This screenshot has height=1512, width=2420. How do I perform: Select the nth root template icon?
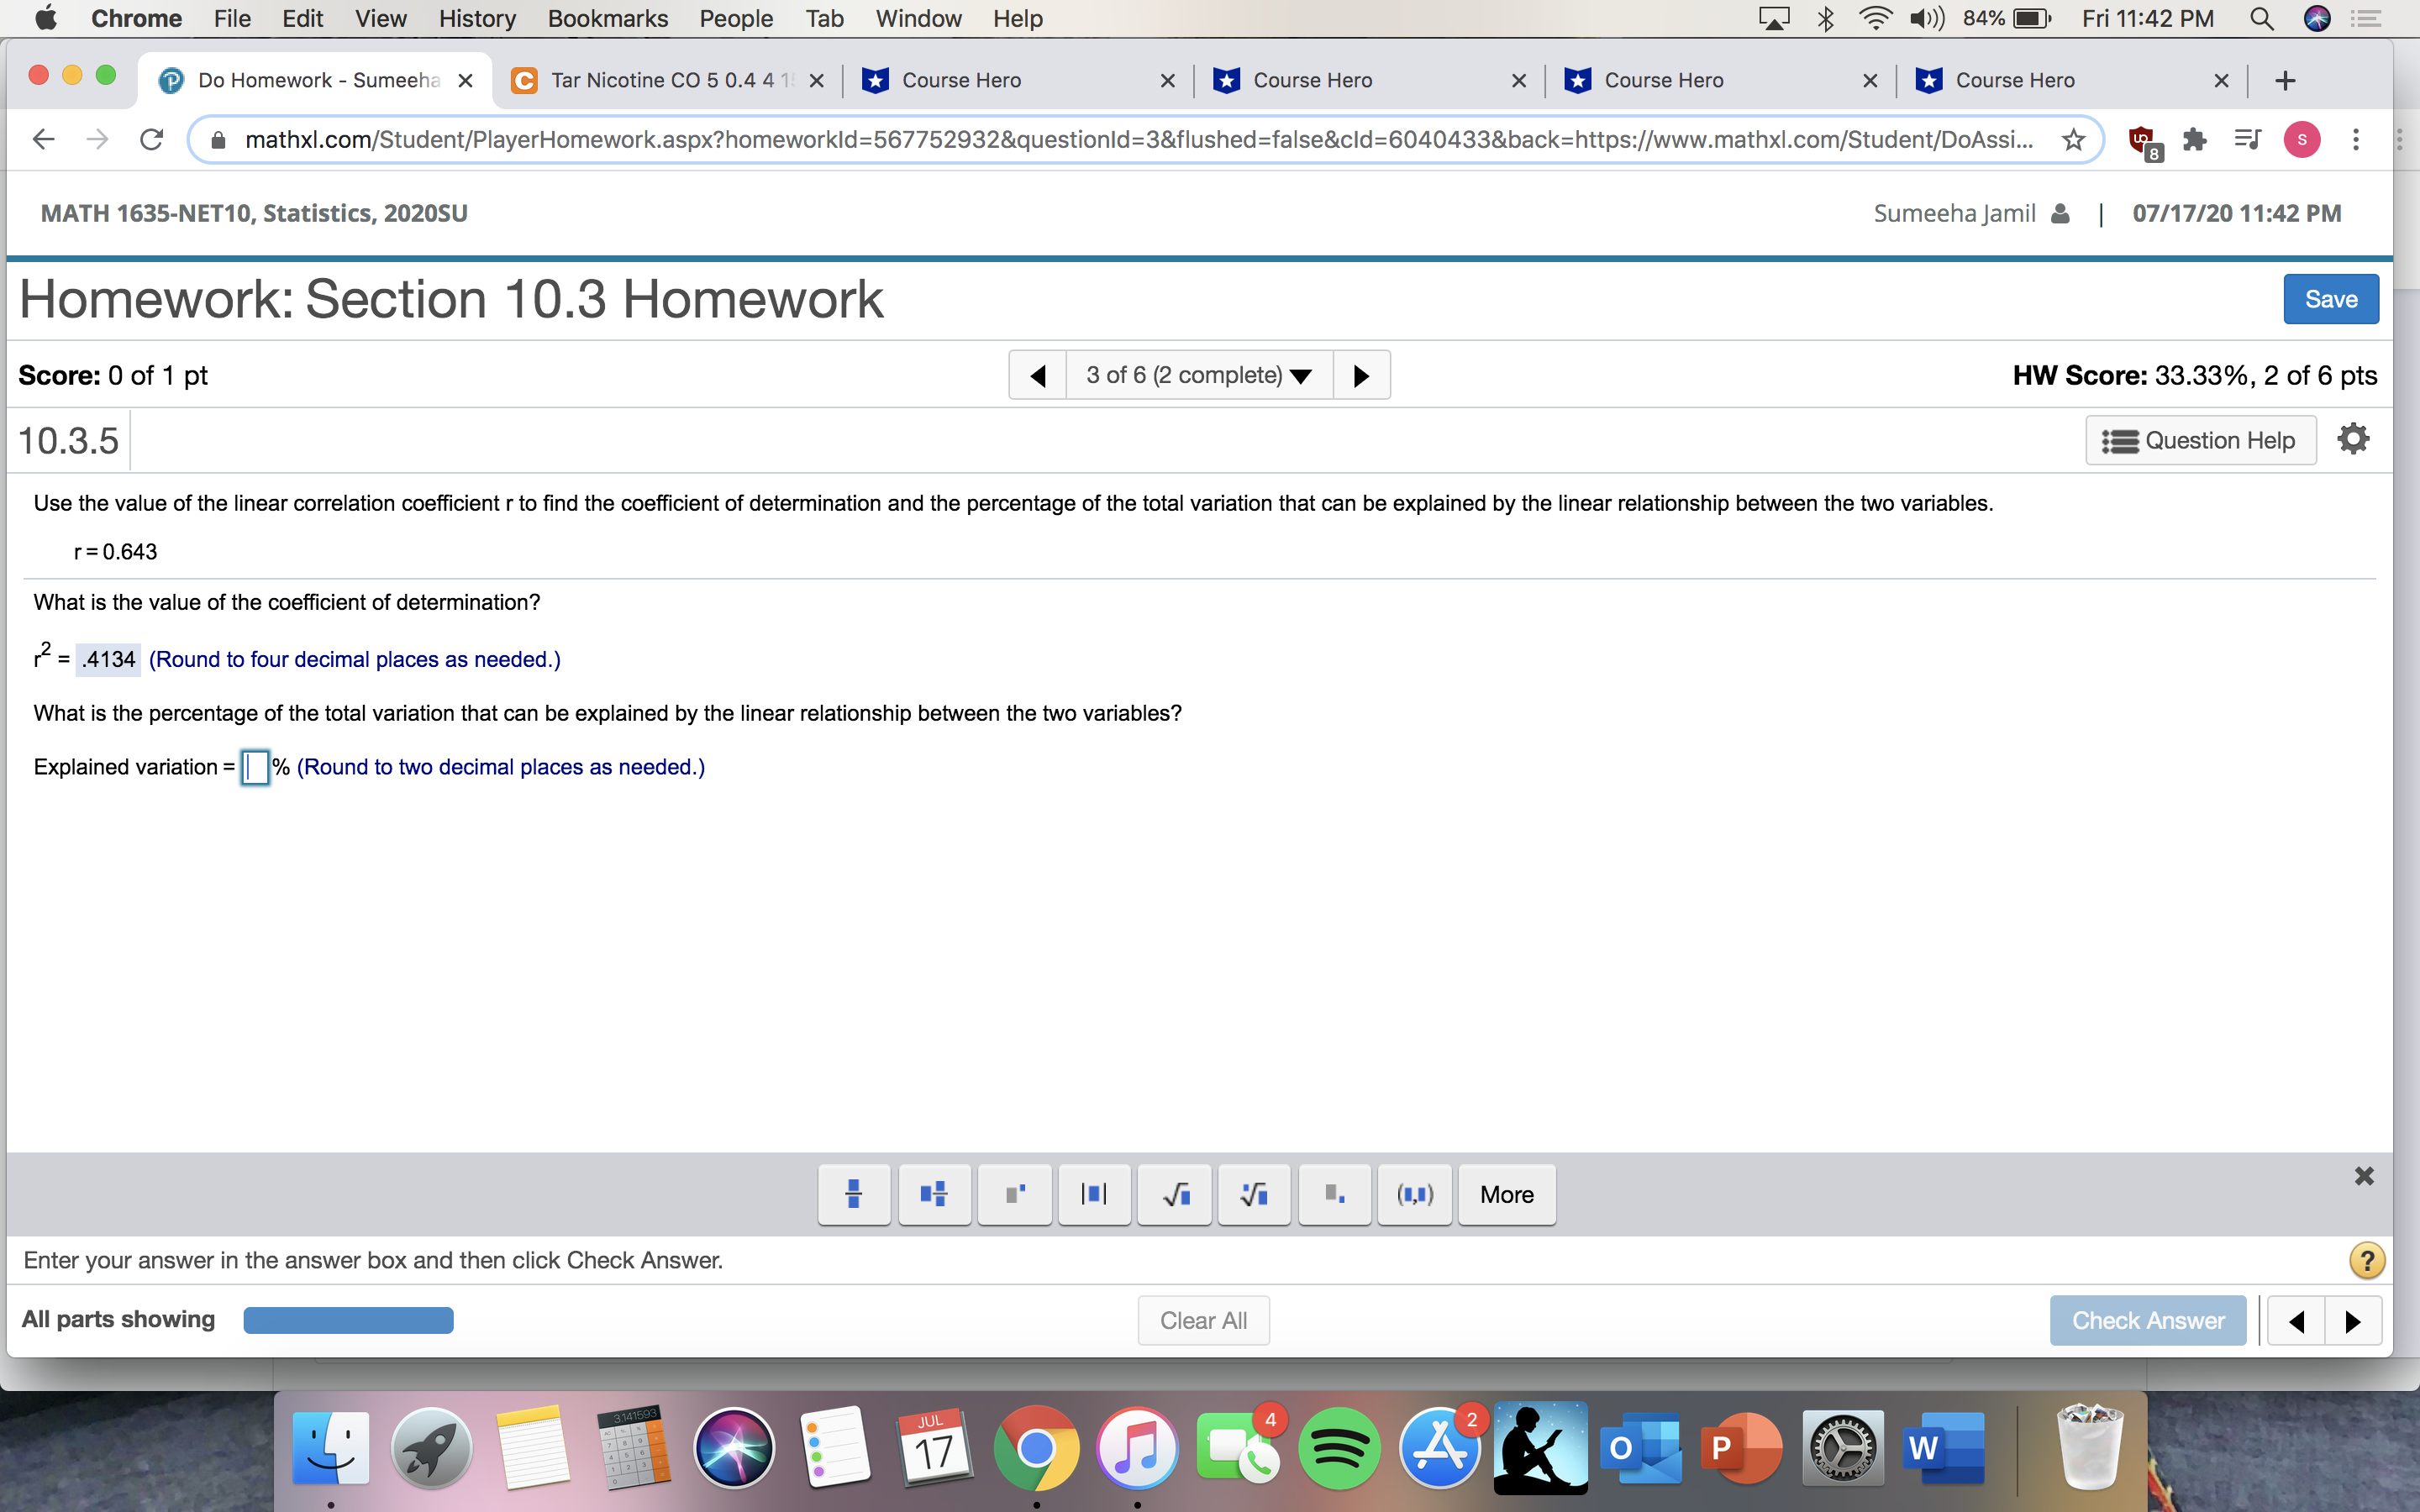point(1254,1194)
